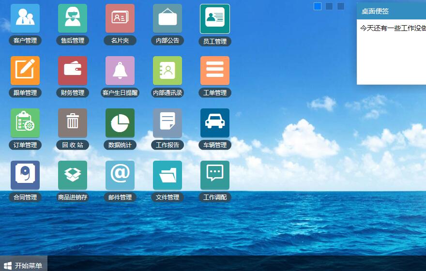Open the 财务管理 wallet icon

pos(73,71)
